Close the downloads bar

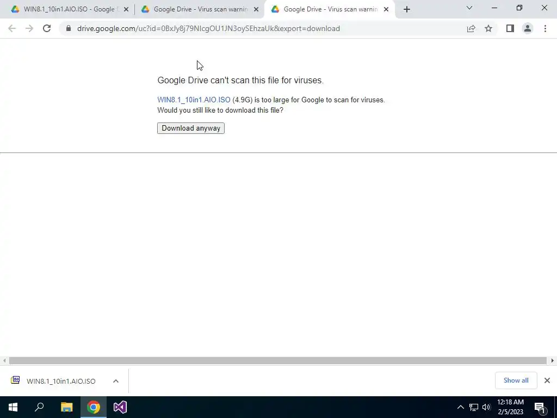547,380
